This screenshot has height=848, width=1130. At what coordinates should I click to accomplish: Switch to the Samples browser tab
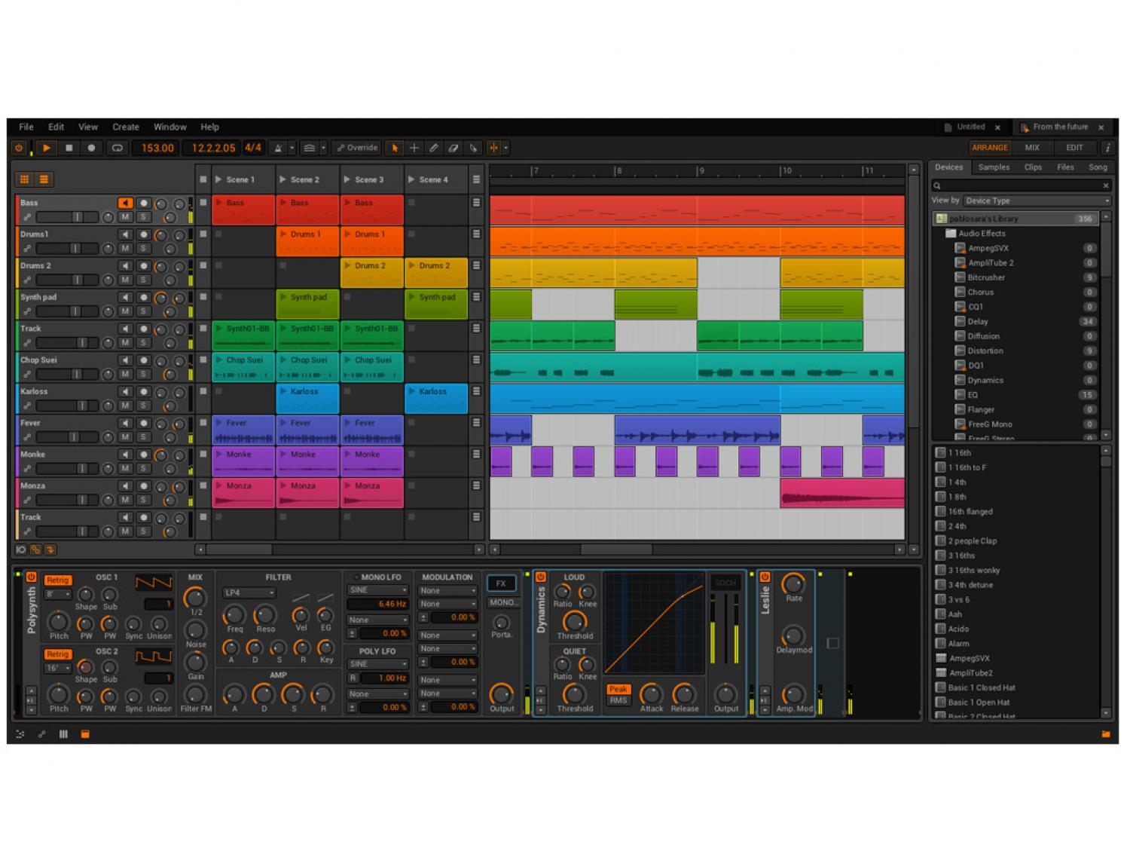pyautogui.click(x=994, y=167)
